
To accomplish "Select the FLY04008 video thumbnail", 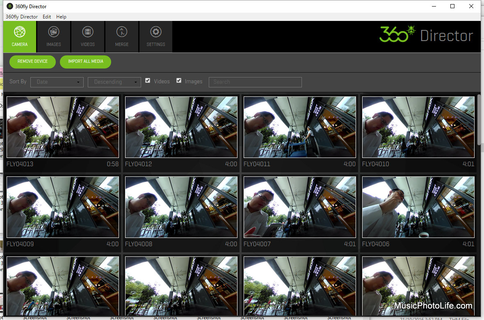I will pos(181,207).
